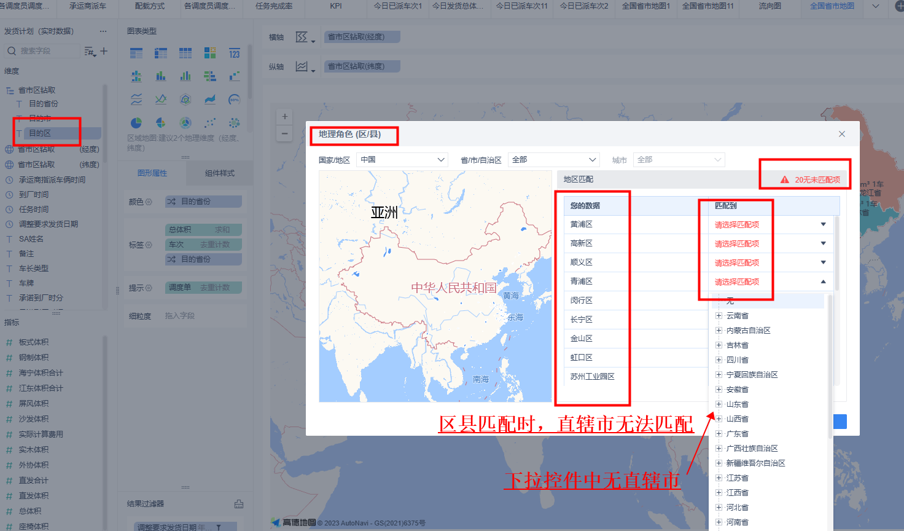Select the detail table chart type icon
The height and width of the screenshot is (531, 904).
pos(185,53)
